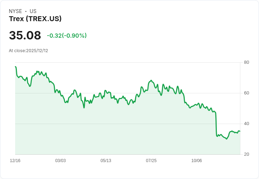This screenshot has height=179, width=259.
Task: Click the Trex (TREX.US) stock title
Action: point(35,19)
